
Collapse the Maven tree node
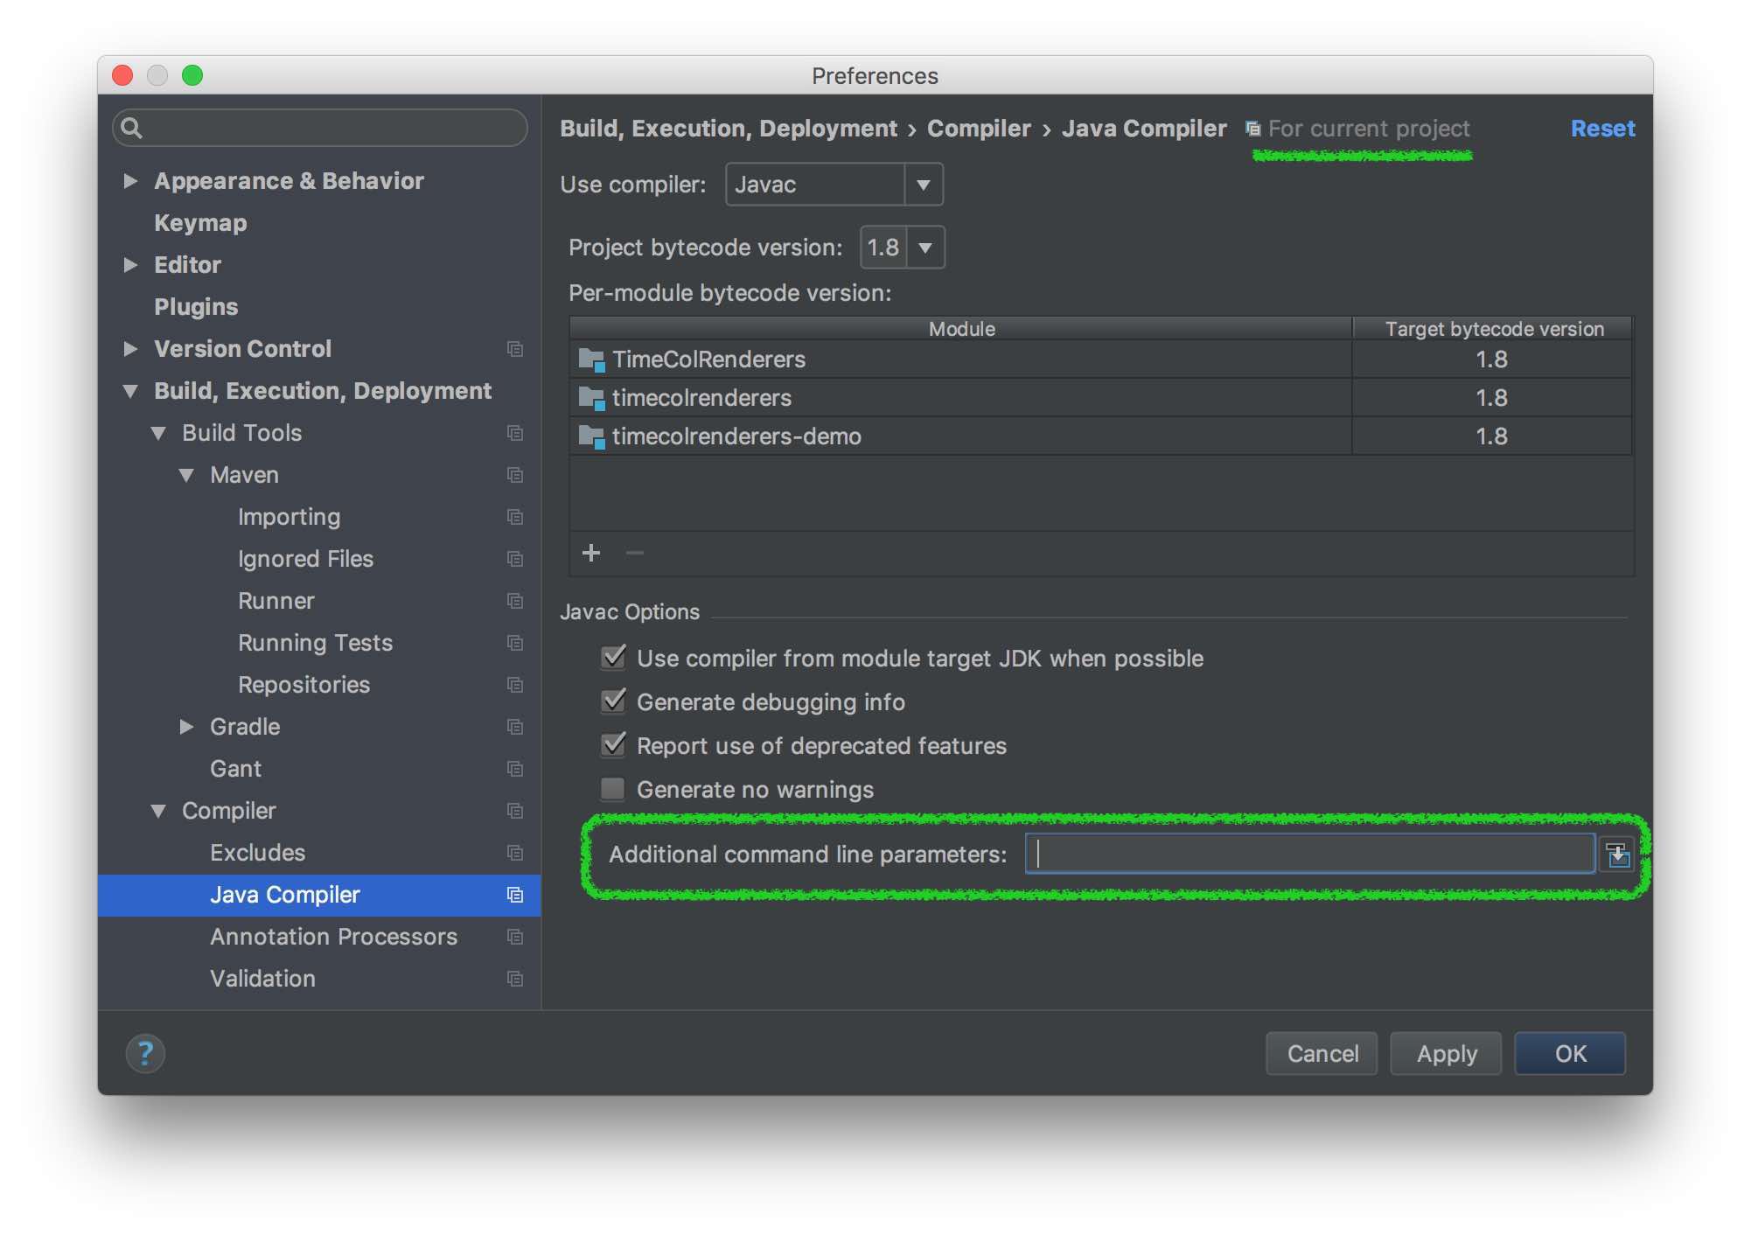point(186,475)
